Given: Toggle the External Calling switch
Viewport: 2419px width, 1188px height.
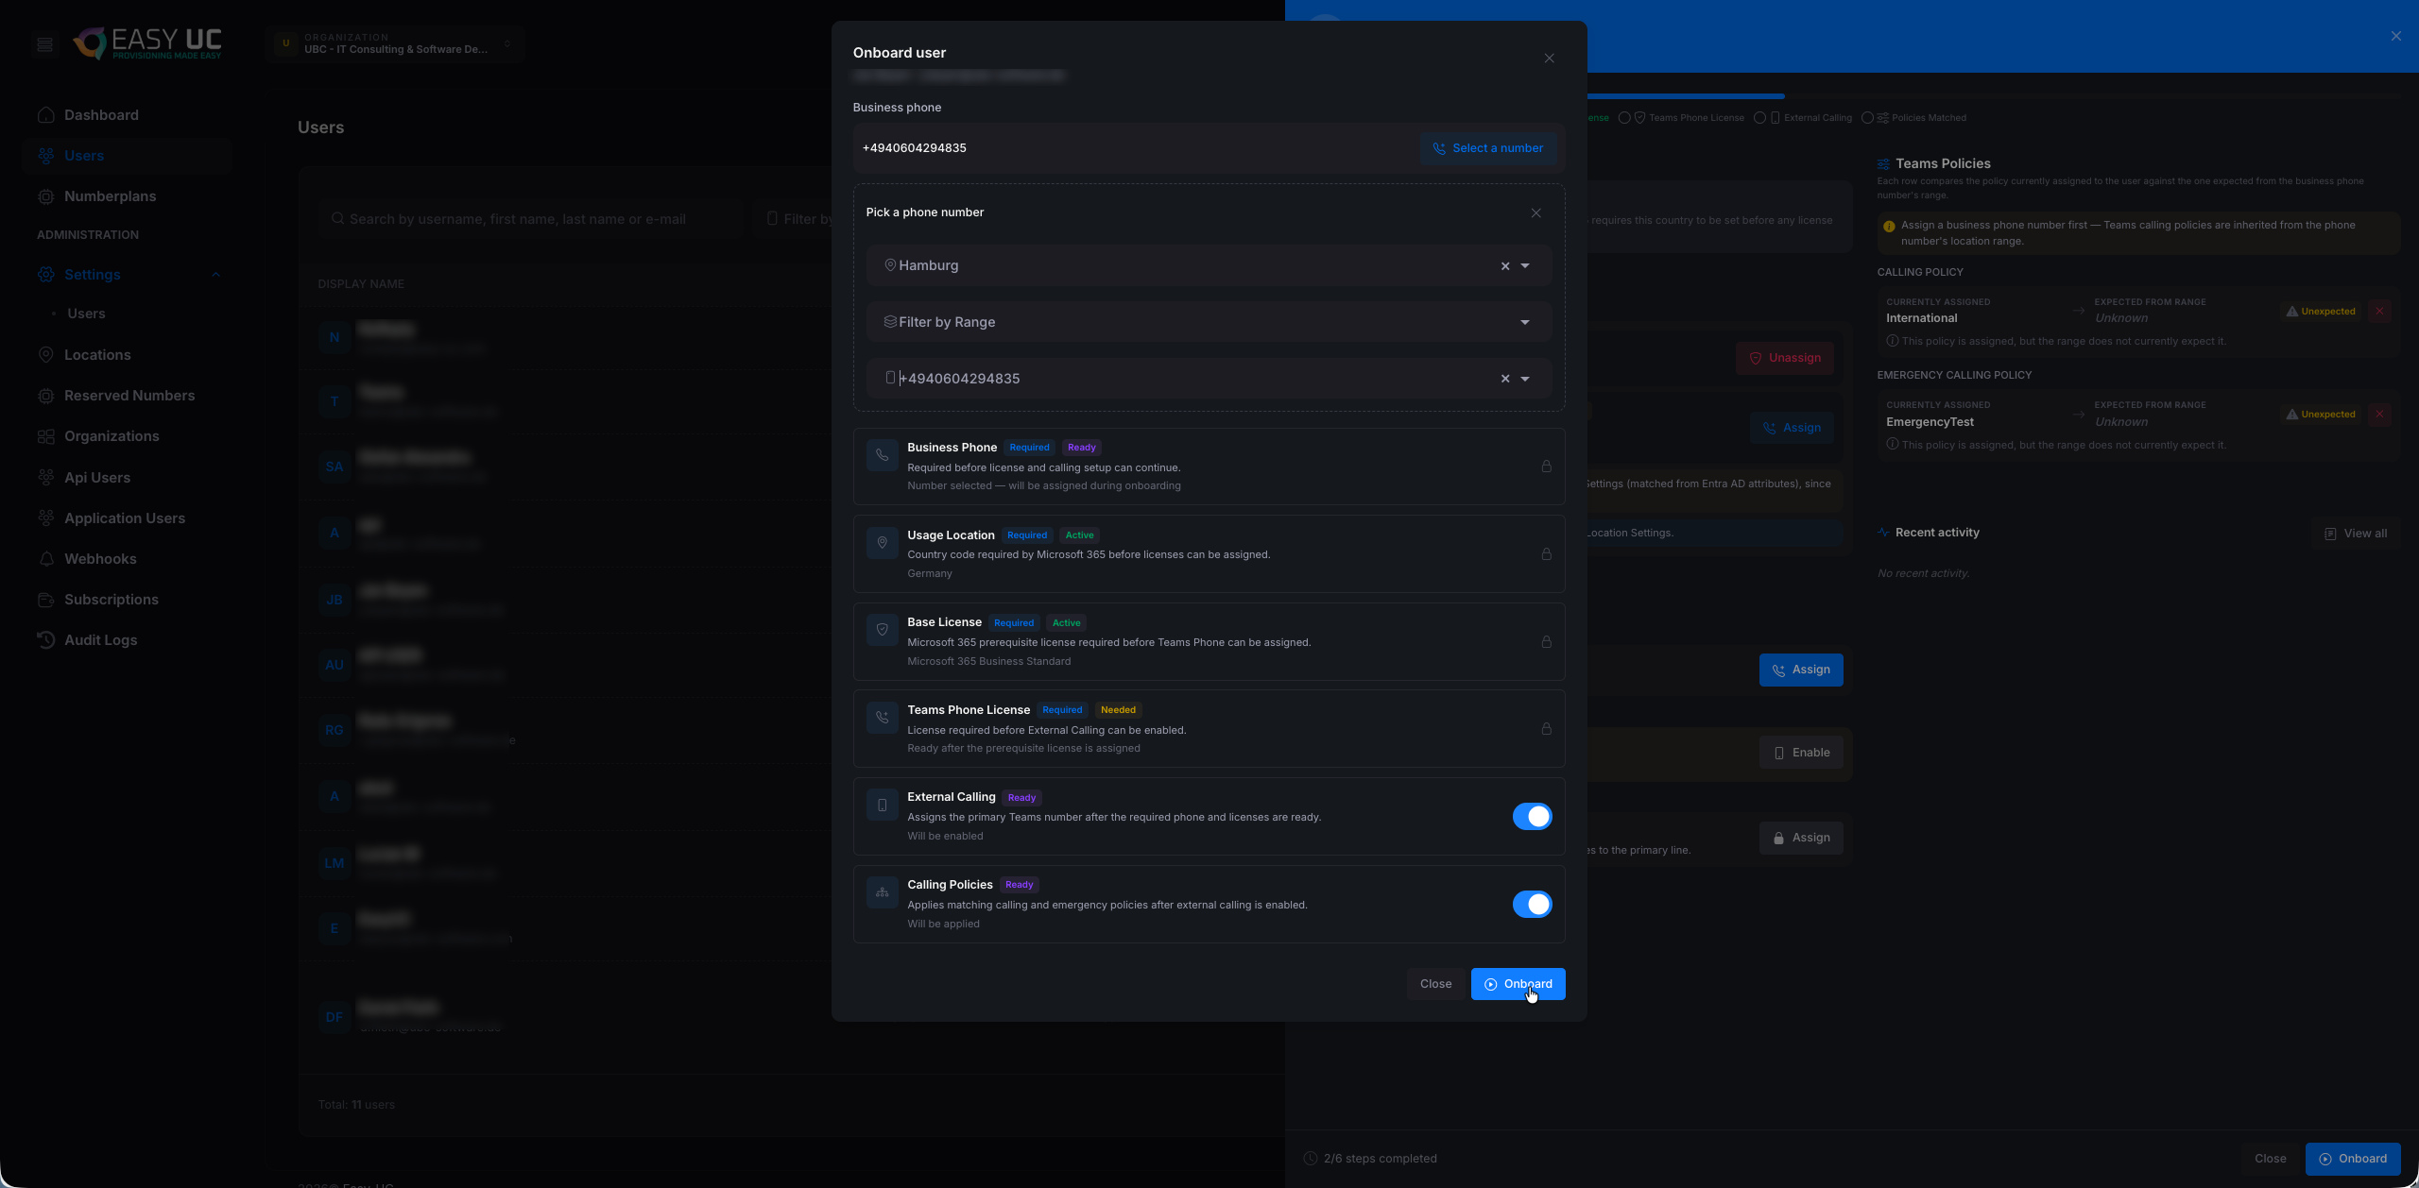Looking at the screenshot, I should coord(1532,817).
